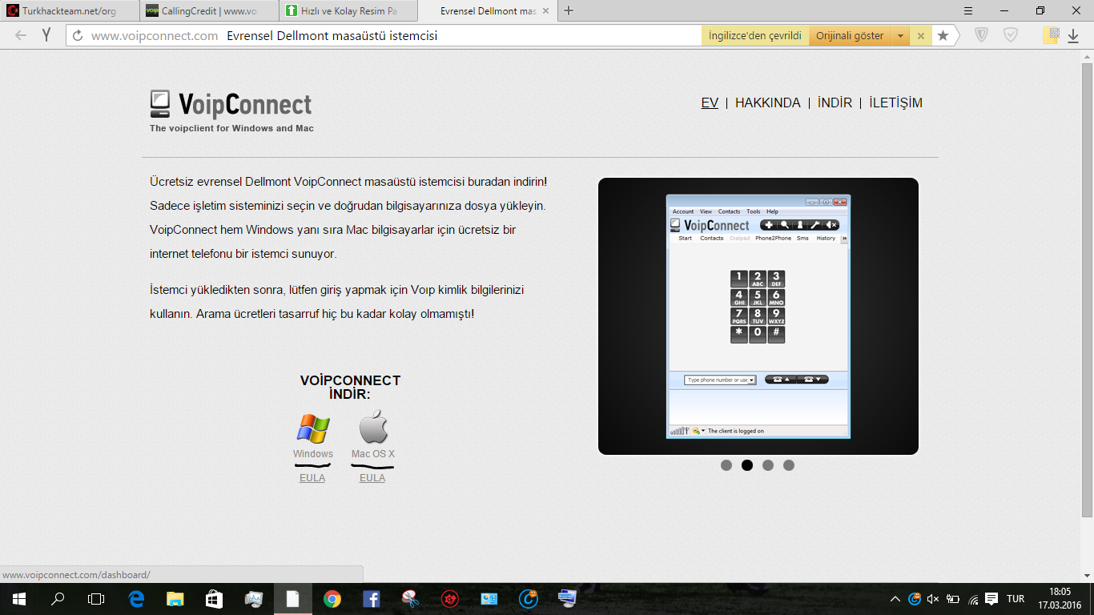Click the muted volume tray icon
The height and width of the screenshot is (615, 1094).
[x=933, y=599]
